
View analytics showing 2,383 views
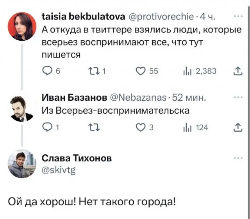[187, 71]
